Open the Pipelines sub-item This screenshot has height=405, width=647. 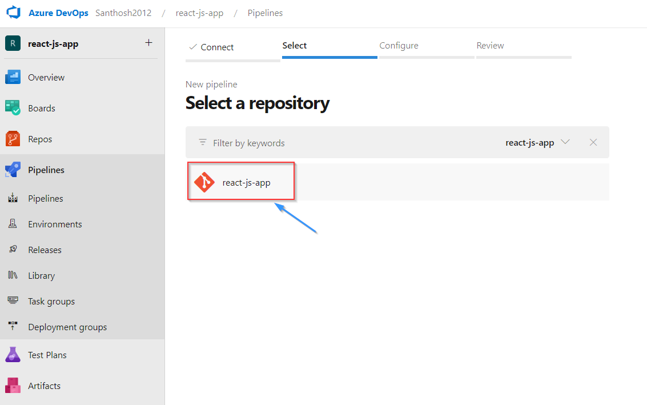tap(45, 199)
